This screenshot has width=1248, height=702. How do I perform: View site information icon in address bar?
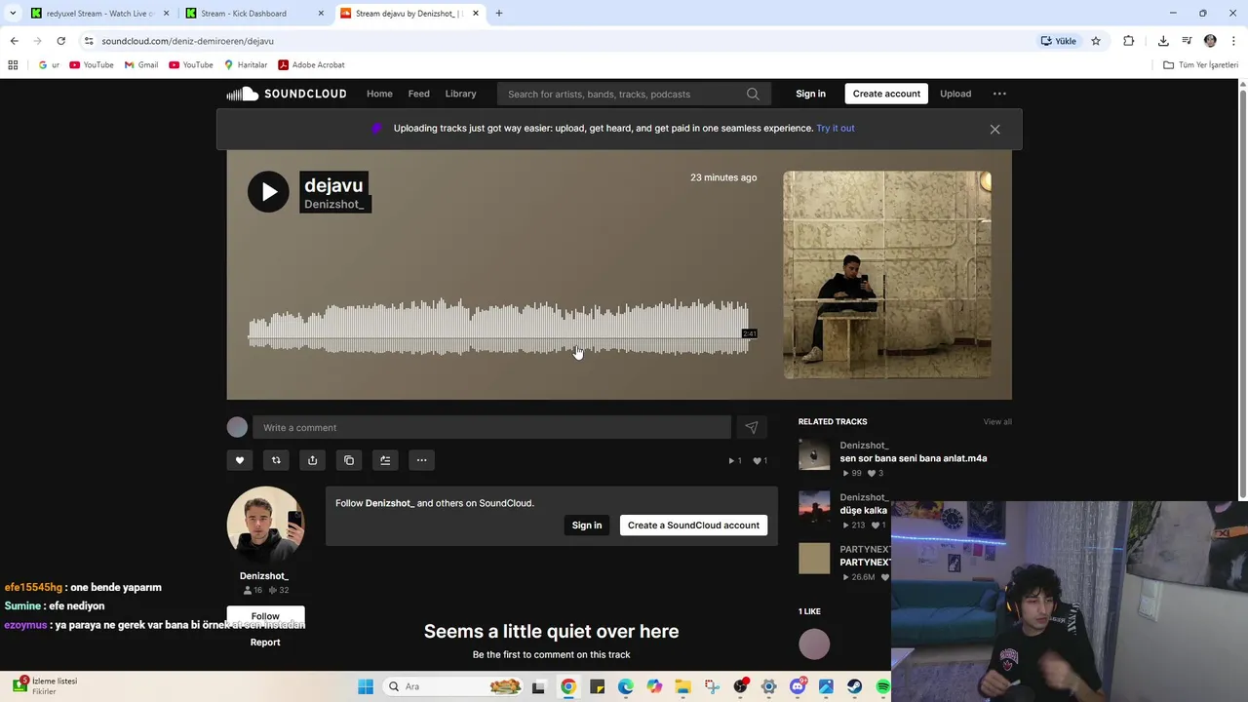click(89, 41)
